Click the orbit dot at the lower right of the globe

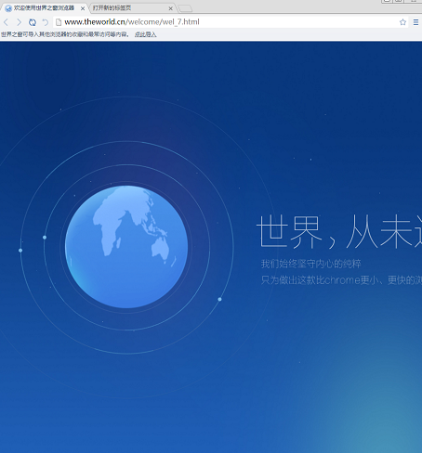click(219, 299)
